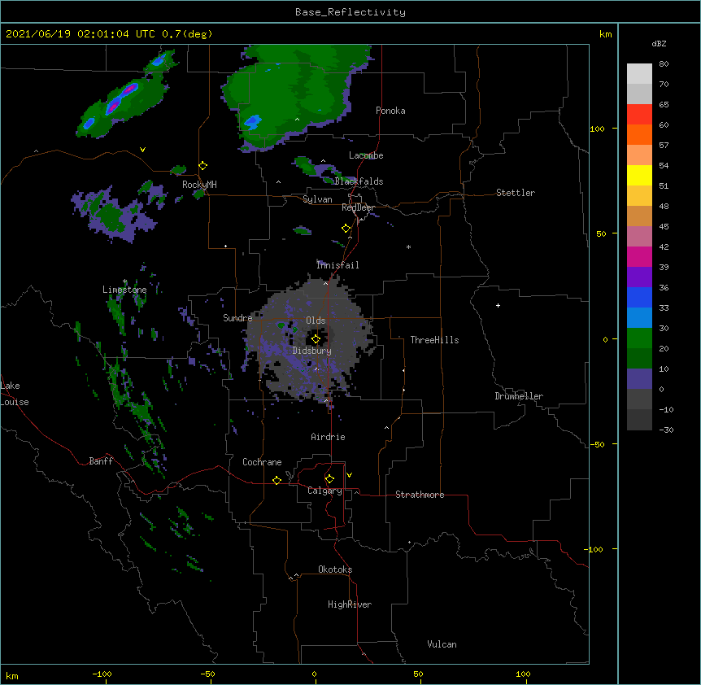Pick the blue 33-36 dBZ legend swatch

tap(639, 297)
